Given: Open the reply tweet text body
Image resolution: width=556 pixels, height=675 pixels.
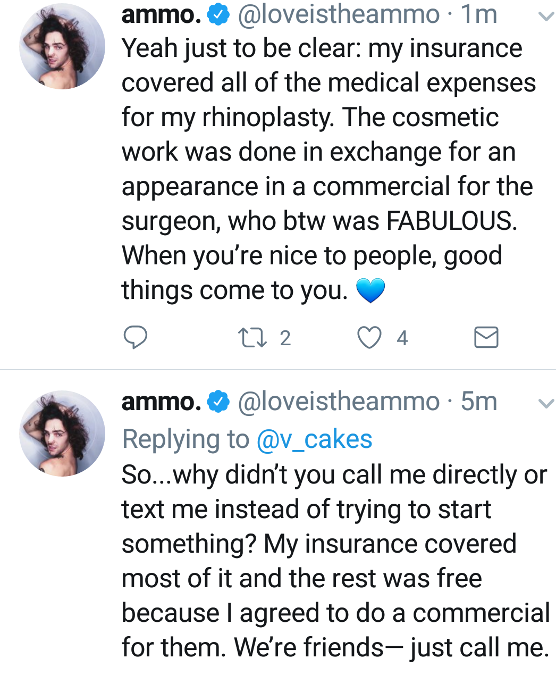Looking at the screenshot, I should tap(335, 561).
